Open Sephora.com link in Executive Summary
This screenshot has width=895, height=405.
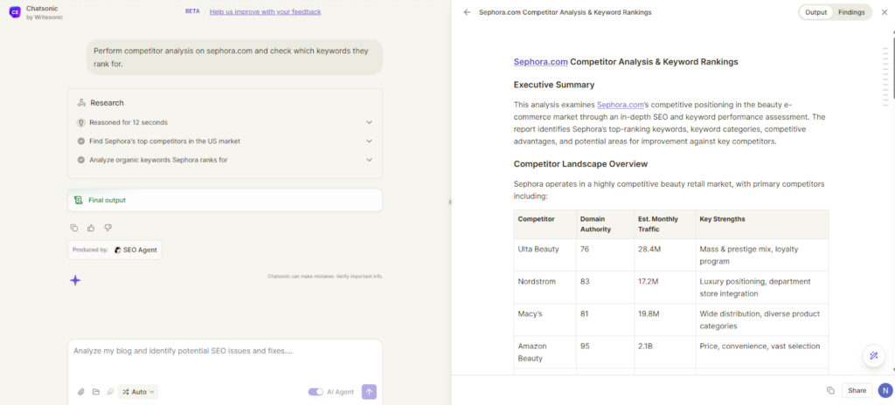pyautogui.click(x=621, y=105)
